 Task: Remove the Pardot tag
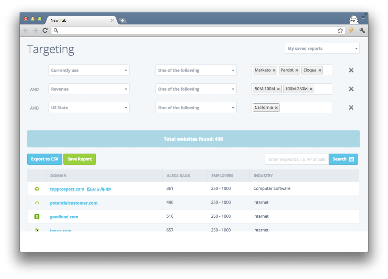(x=297, y=70)
